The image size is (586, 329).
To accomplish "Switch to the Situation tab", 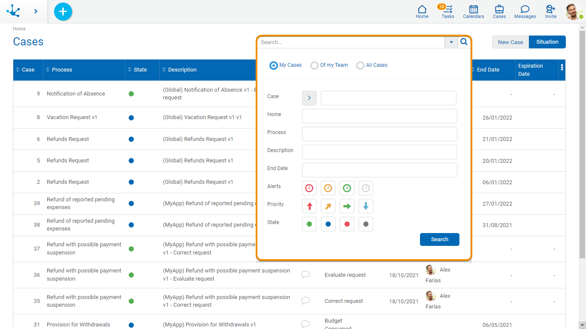I will [547, 42].
